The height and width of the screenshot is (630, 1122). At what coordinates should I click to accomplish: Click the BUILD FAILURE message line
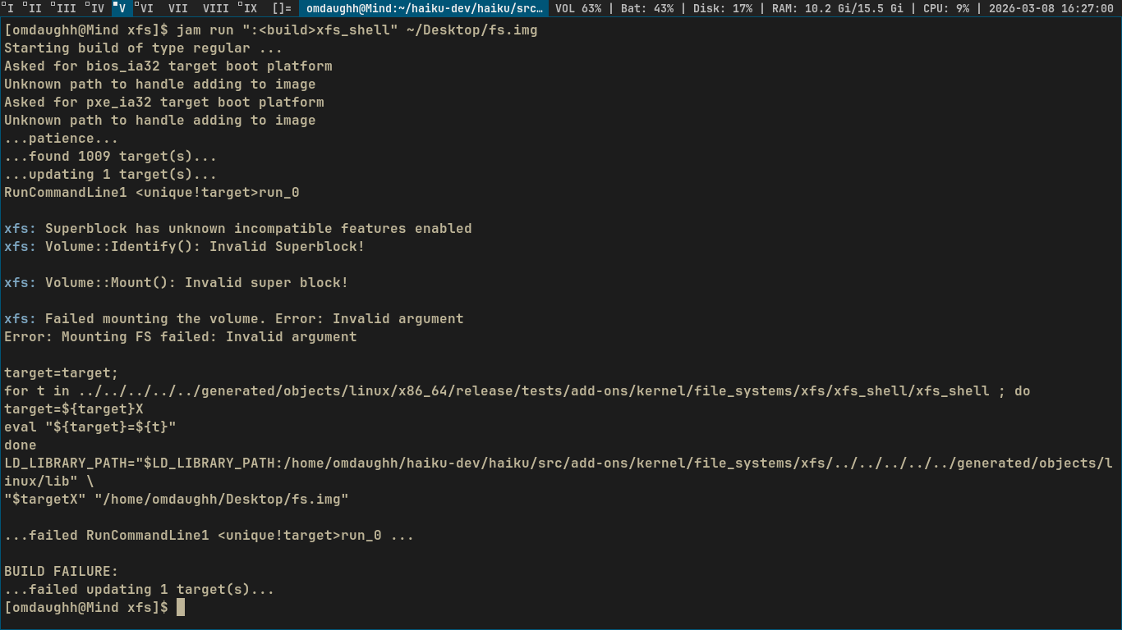(62, 572)
